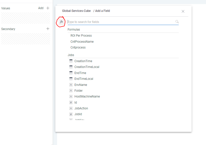
Task: Choose the Cntprocess formula
Action: point(78,47)
